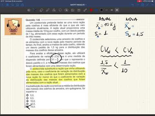This screenshot has height=116, width=155.
Task: Bookmark the current page
Action: pos(17,5)
